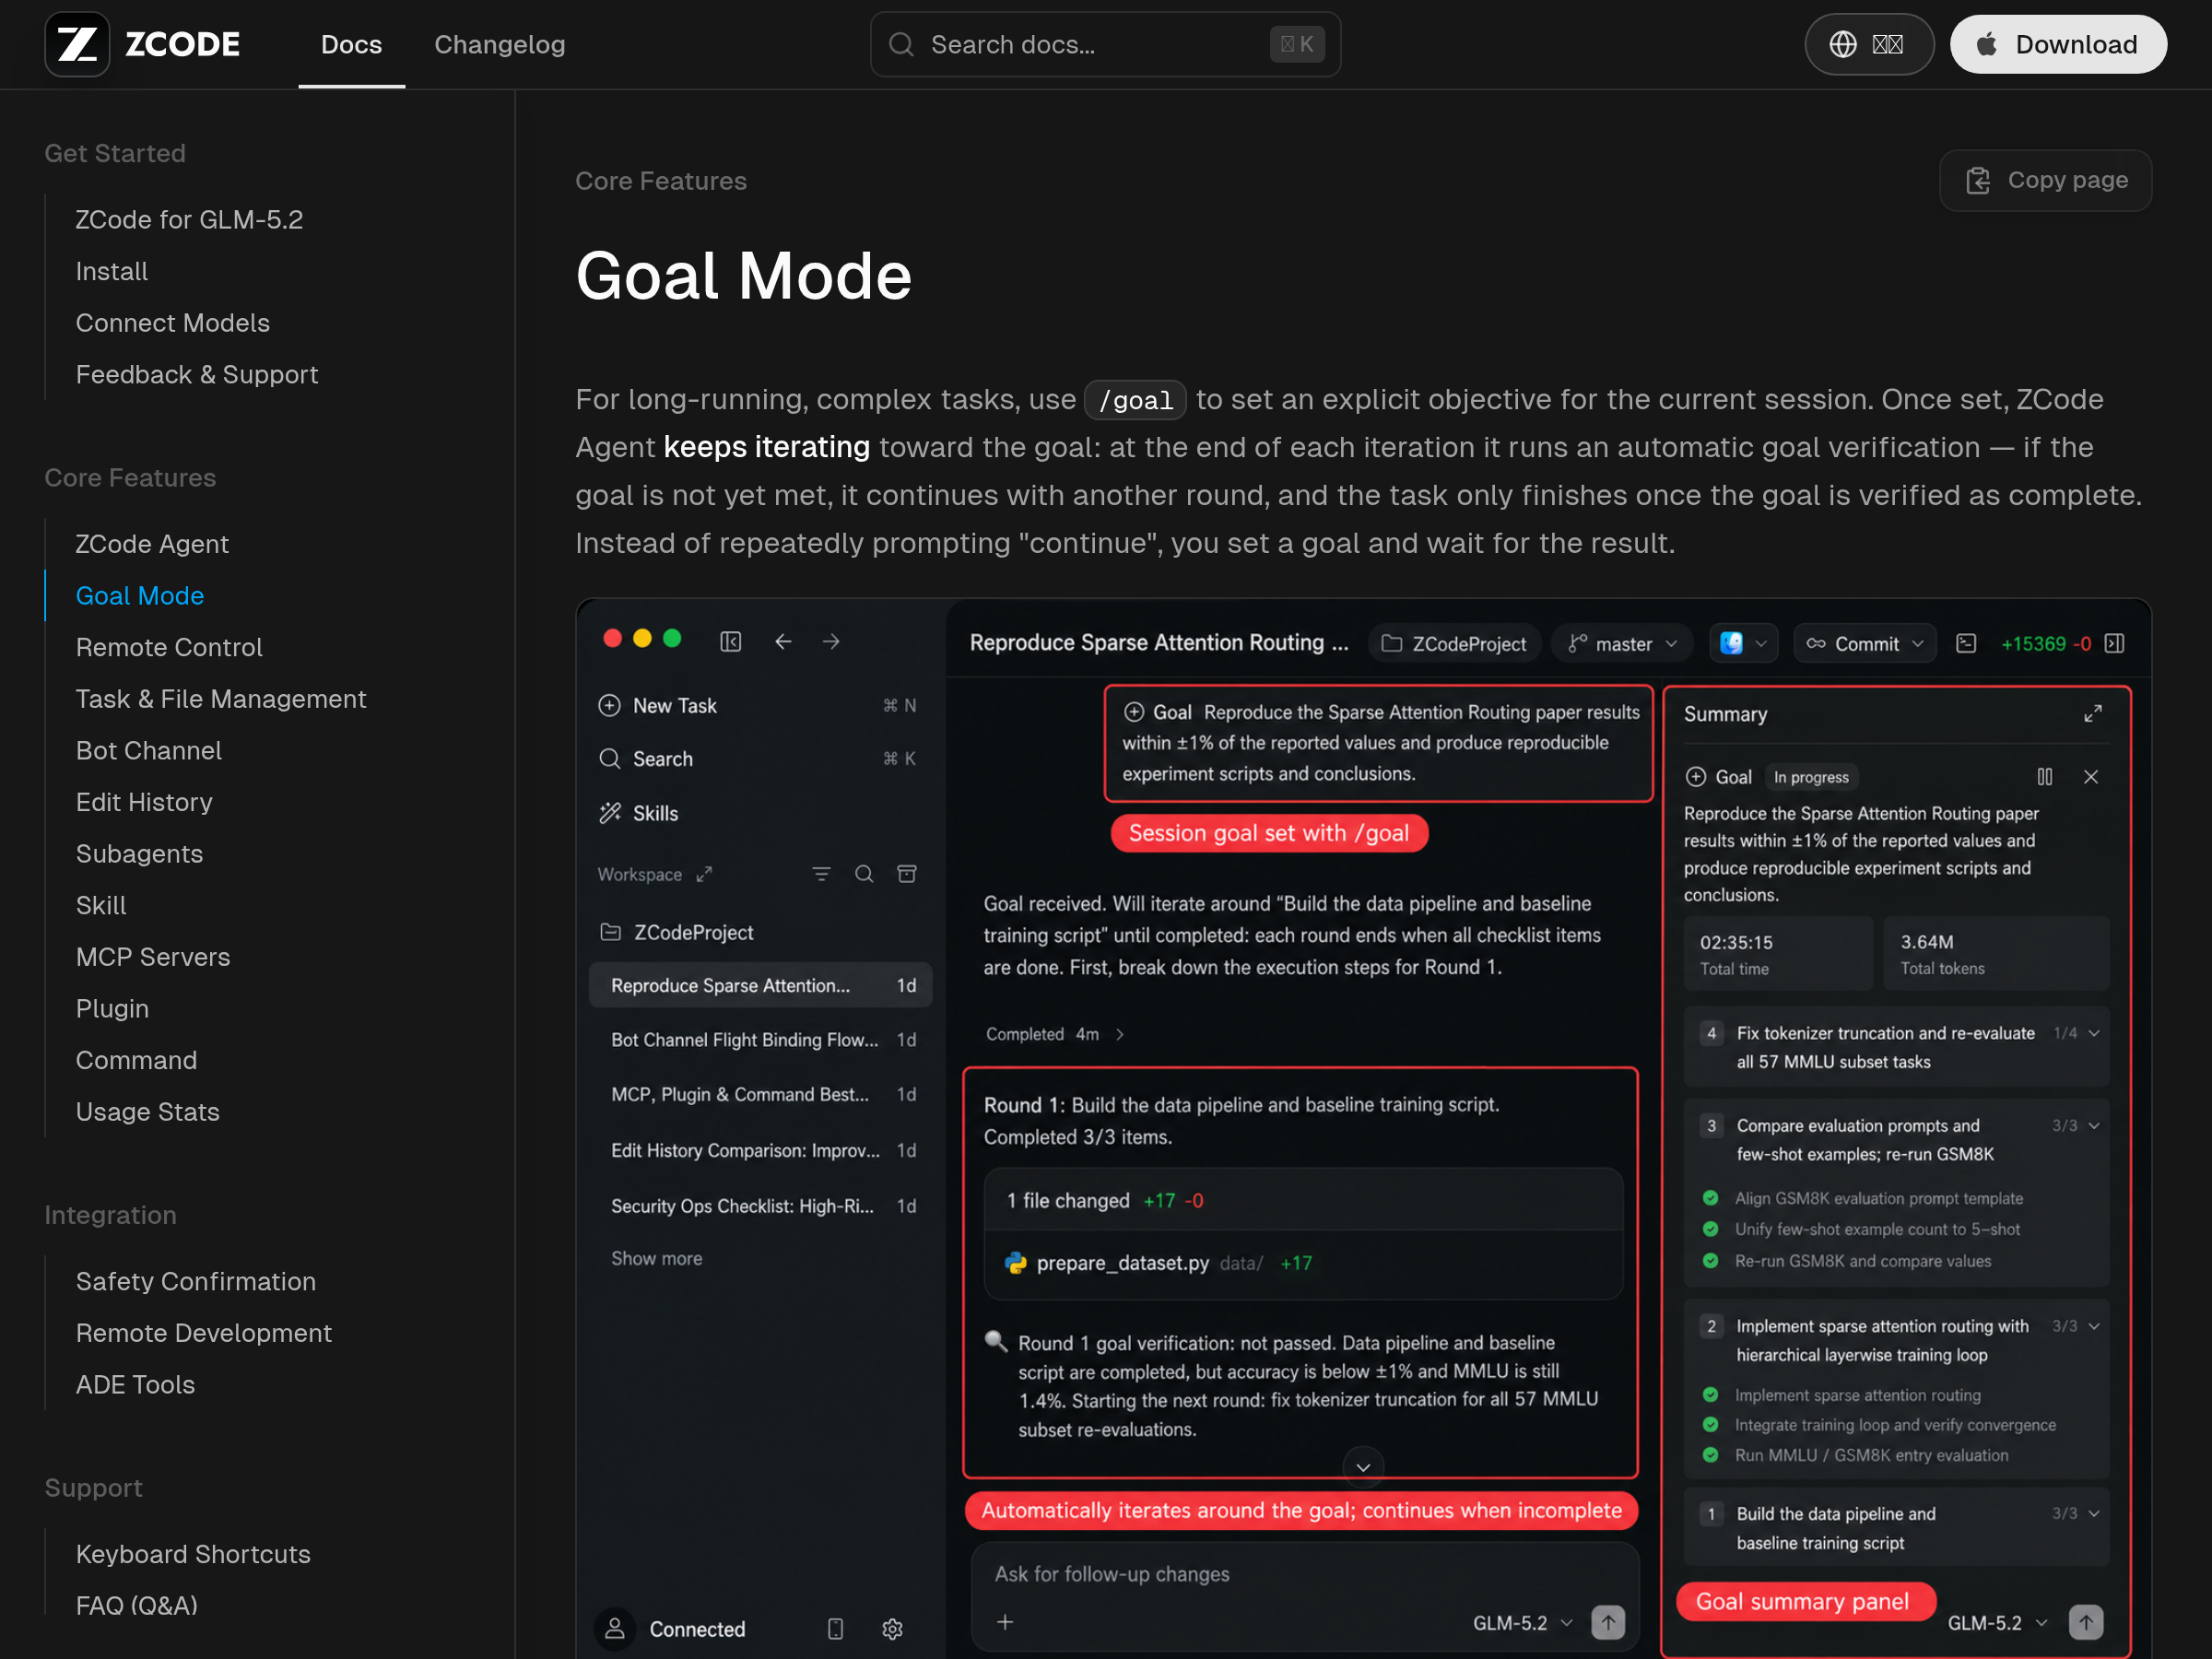Click Show more under tasks
The height and width of the screenshot is (1659, 2212).
[656, 1258]
